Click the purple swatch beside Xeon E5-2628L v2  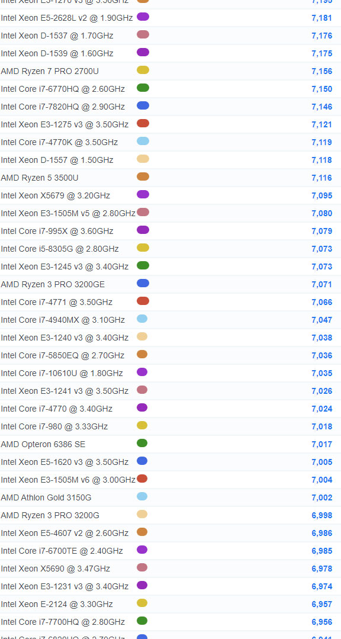tap(143, 17)
